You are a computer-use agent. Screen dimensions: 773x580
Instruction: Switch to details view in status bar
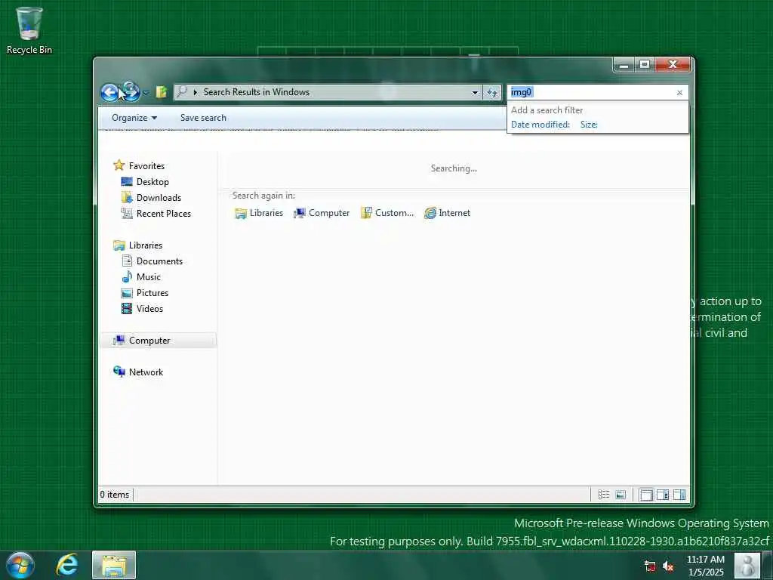coord(603,495)
